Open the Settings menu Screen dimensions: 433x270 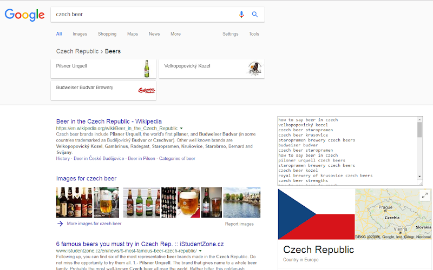(x=231, y=34)
